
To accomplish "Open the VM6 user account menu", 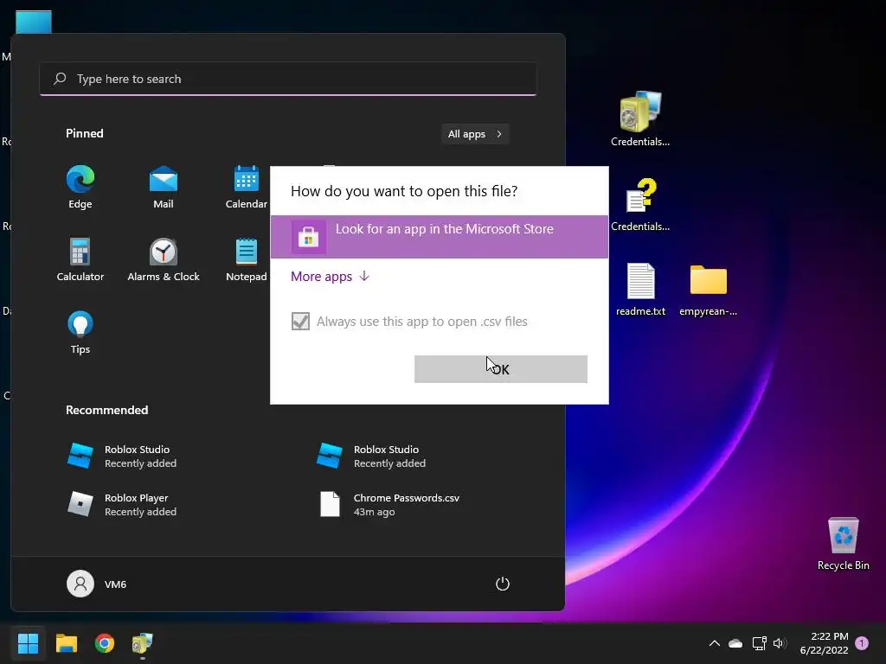I will click(x=97, y=584).
